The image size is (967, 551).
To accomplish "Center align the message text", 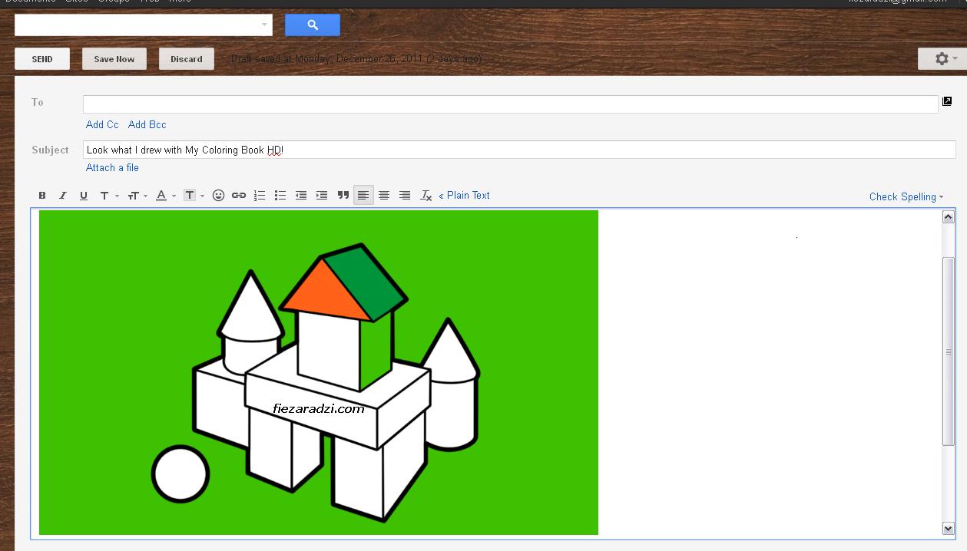I will click(x=384, y=196).
